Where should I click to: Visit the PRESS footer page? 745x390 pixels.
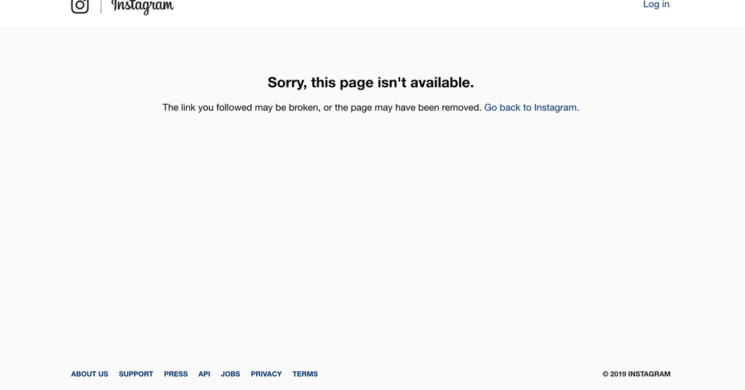pyautogui.click(x=176, y=374)
